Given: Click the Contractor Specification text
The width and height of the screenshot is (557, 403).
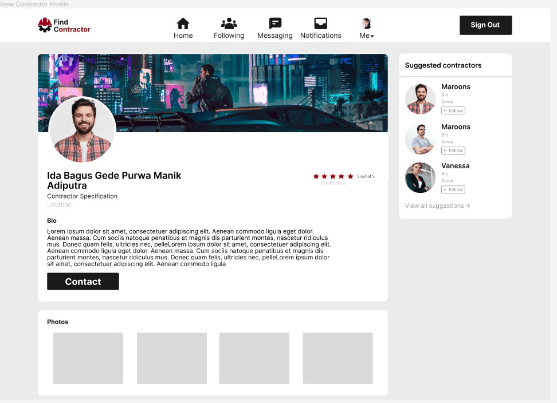Looking at the screenshot, I should [82, 196].
